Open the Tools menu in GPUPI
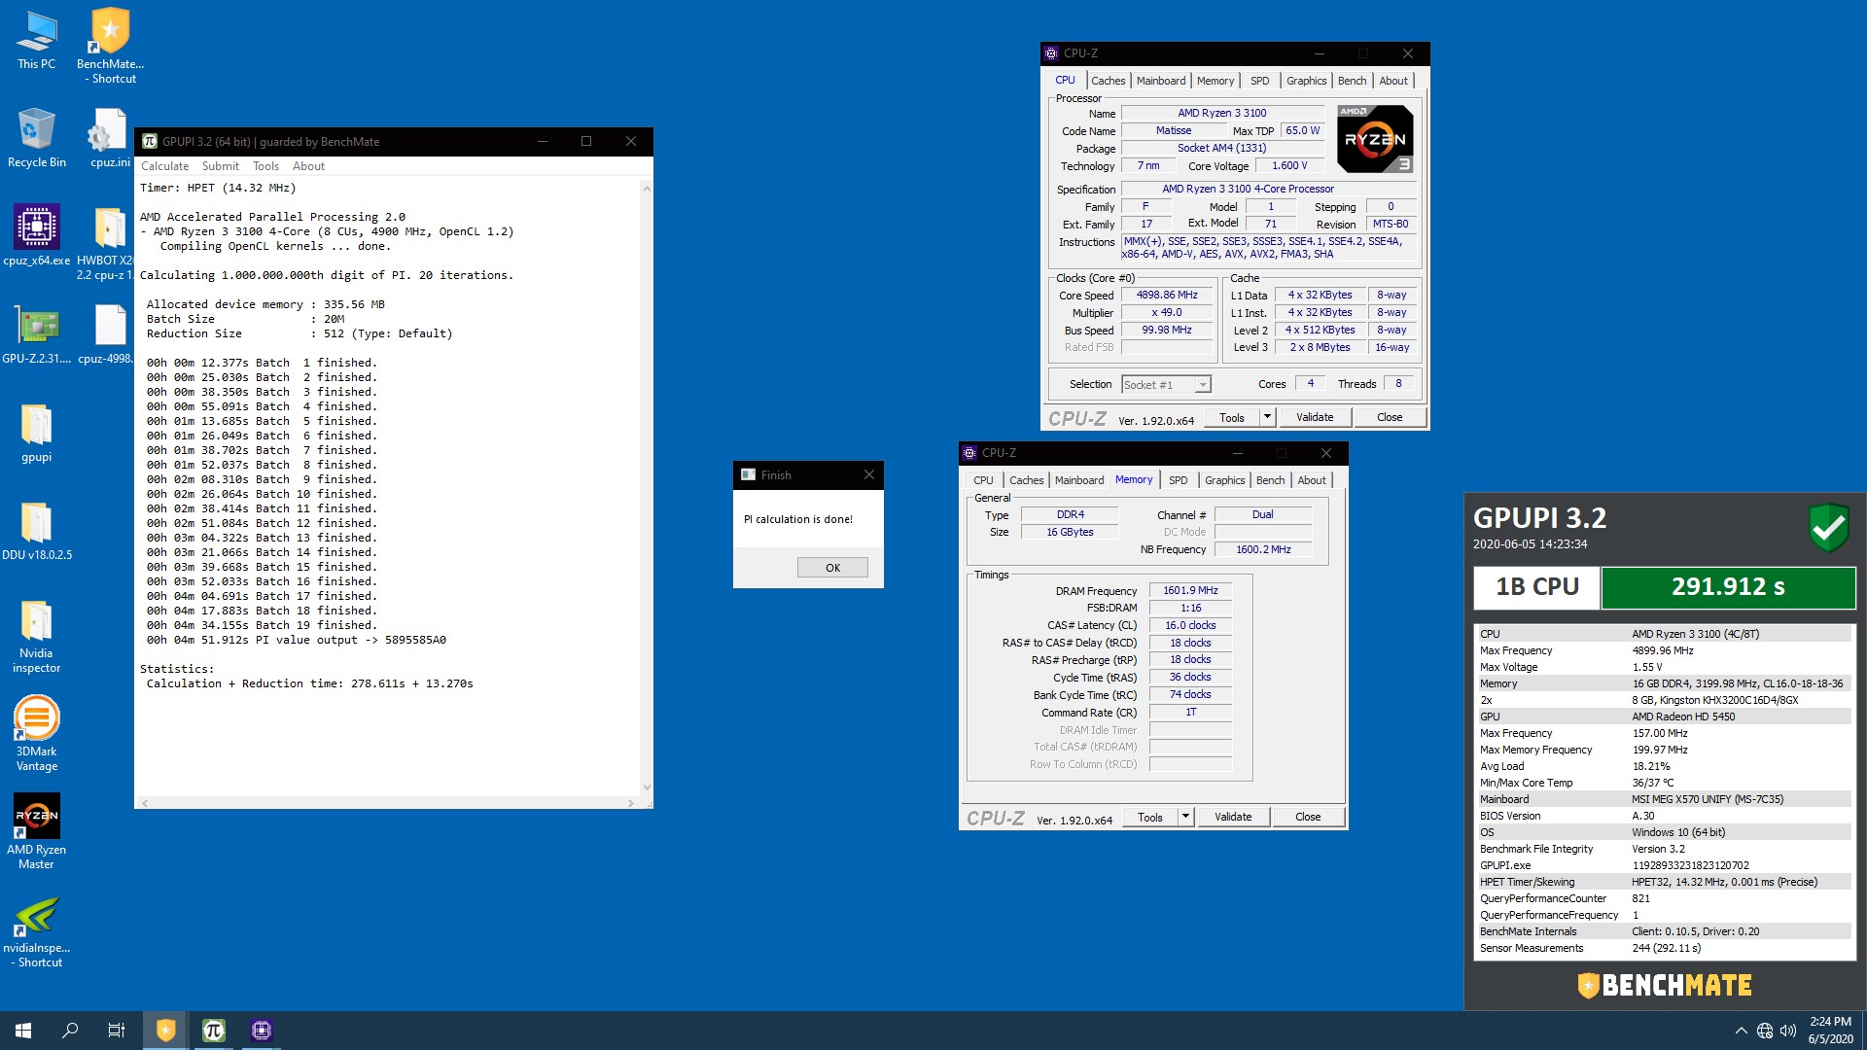This screenshot has width=1867, height=1050. point(265,166)
